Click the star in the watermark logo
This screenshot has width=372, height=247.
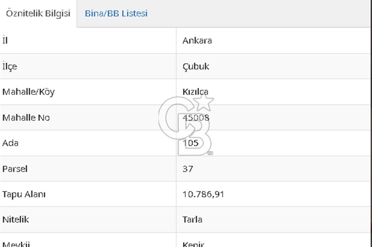(204, 102)
